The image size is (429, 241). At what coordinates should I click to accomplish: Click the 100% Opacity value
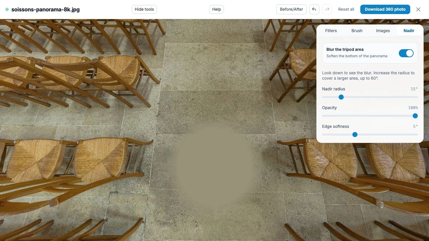click(413, 108)
